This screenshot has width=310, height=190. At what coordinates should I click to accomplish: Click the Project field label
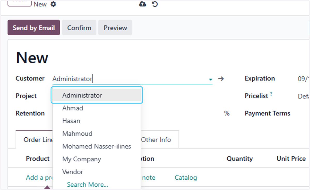pyautogui.click(x=26, y=96)
